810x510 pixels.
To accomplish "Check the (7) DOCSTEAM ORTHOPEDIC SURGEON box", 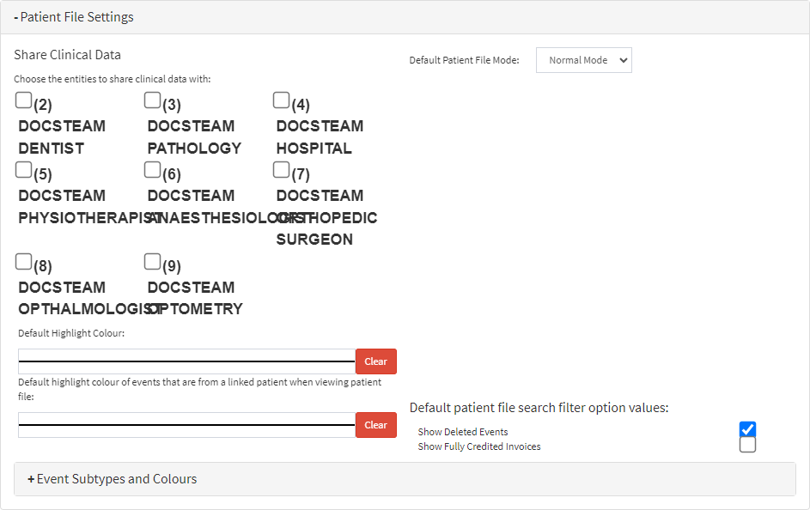I will click(281, 170).
